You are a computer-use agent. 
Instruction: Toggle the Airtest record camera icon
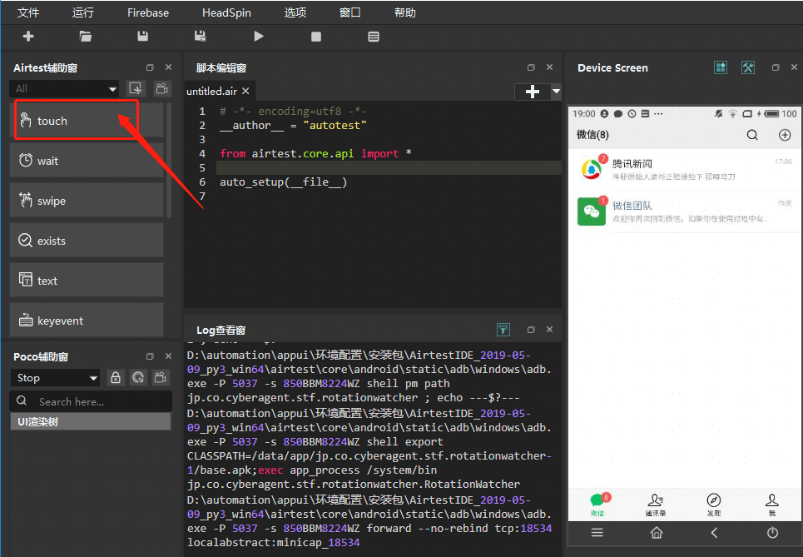tap(162, 88)
